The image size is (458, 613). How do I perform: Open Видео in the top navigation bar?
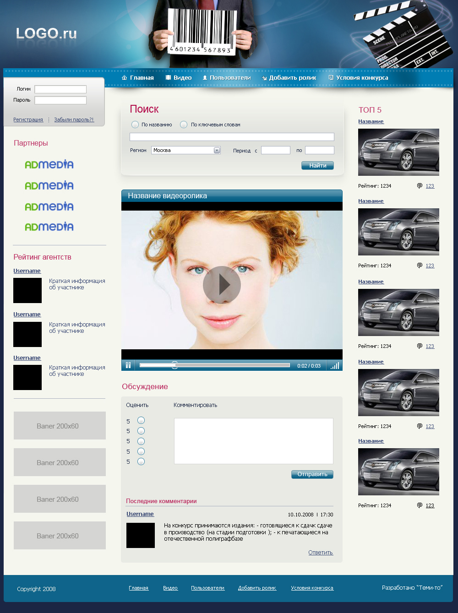click(x=183, y=78)
